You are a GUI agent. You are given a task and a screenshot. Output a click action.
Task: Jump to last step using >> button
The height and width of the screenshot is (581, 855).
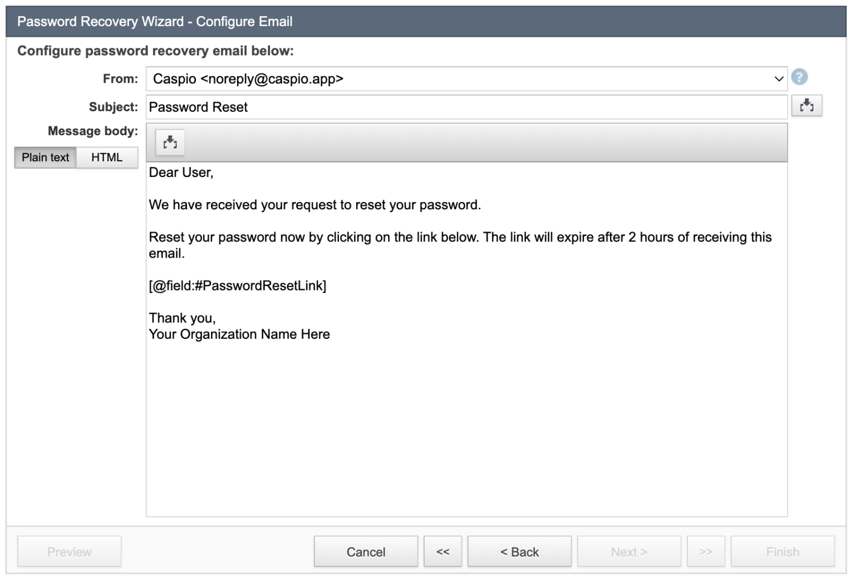pos(706,552)
